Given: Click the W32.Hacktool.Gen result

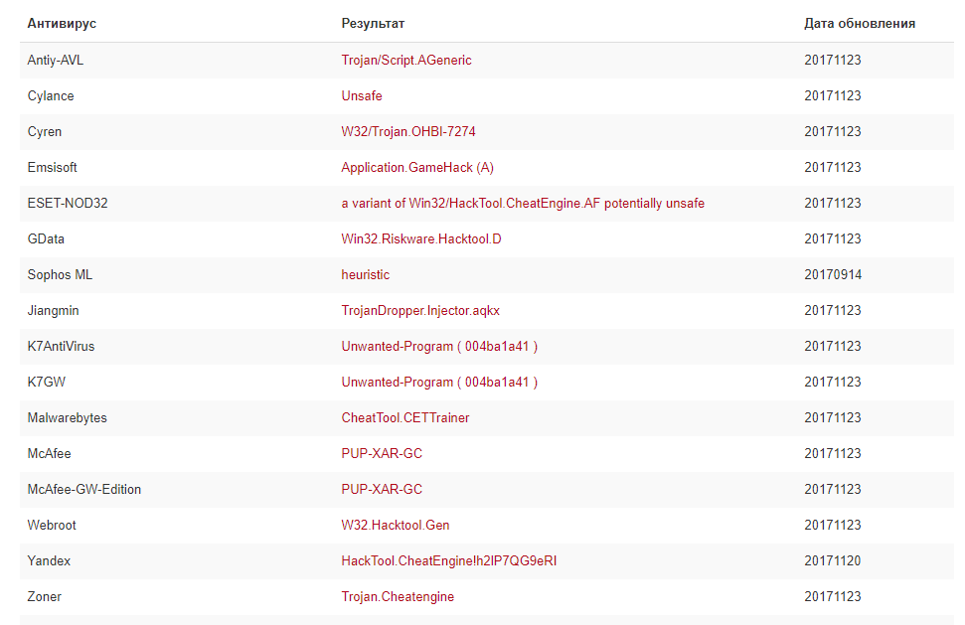Looking at the screenshot, I should (x=396, y=526).
